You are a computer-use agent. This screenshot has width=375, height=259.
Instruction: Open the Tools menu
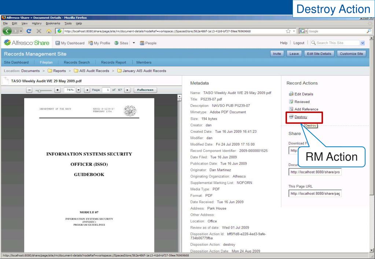68,23
